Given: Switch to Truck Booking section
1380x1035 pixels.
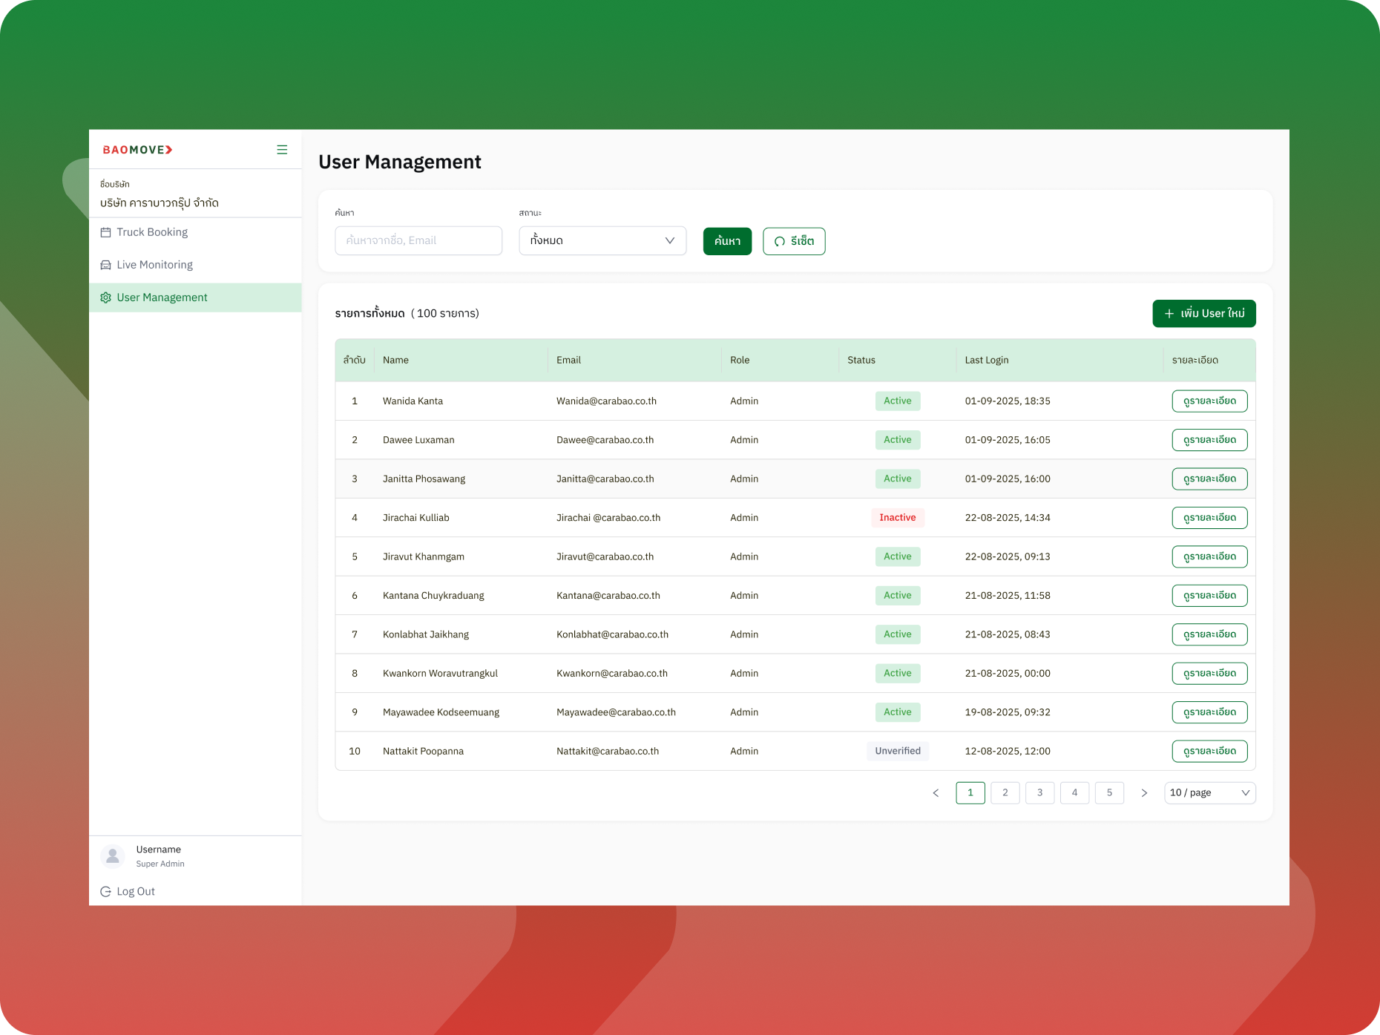Looking at the screenshot, I should point(152,231).
